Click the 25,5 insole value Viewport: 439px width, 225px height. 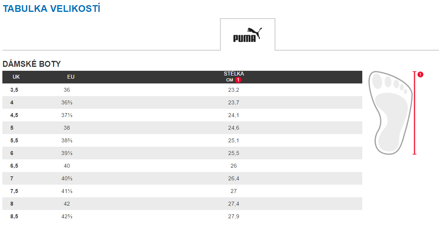(x=233, y=153)
